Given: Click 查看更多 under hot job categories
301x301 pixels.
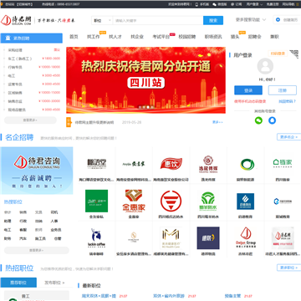Looking at the screenshot, I should [37, 250].
